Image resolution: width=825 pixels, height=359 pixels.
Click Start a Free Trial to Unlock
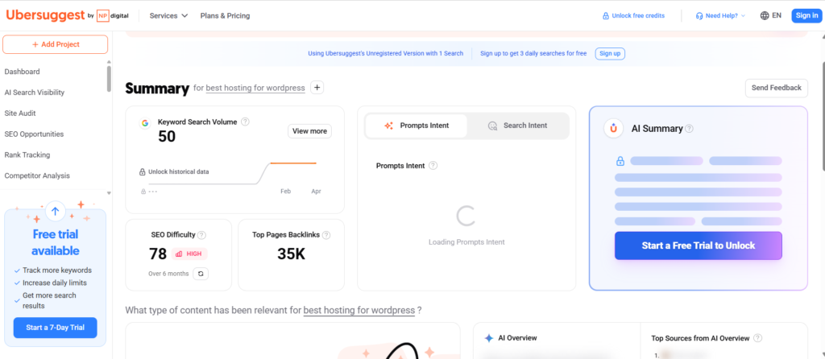699,246
